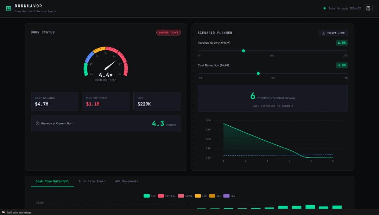
Task: Click the SCENARIO PLANNER panel heading
Action: click(x=215, y=33)
